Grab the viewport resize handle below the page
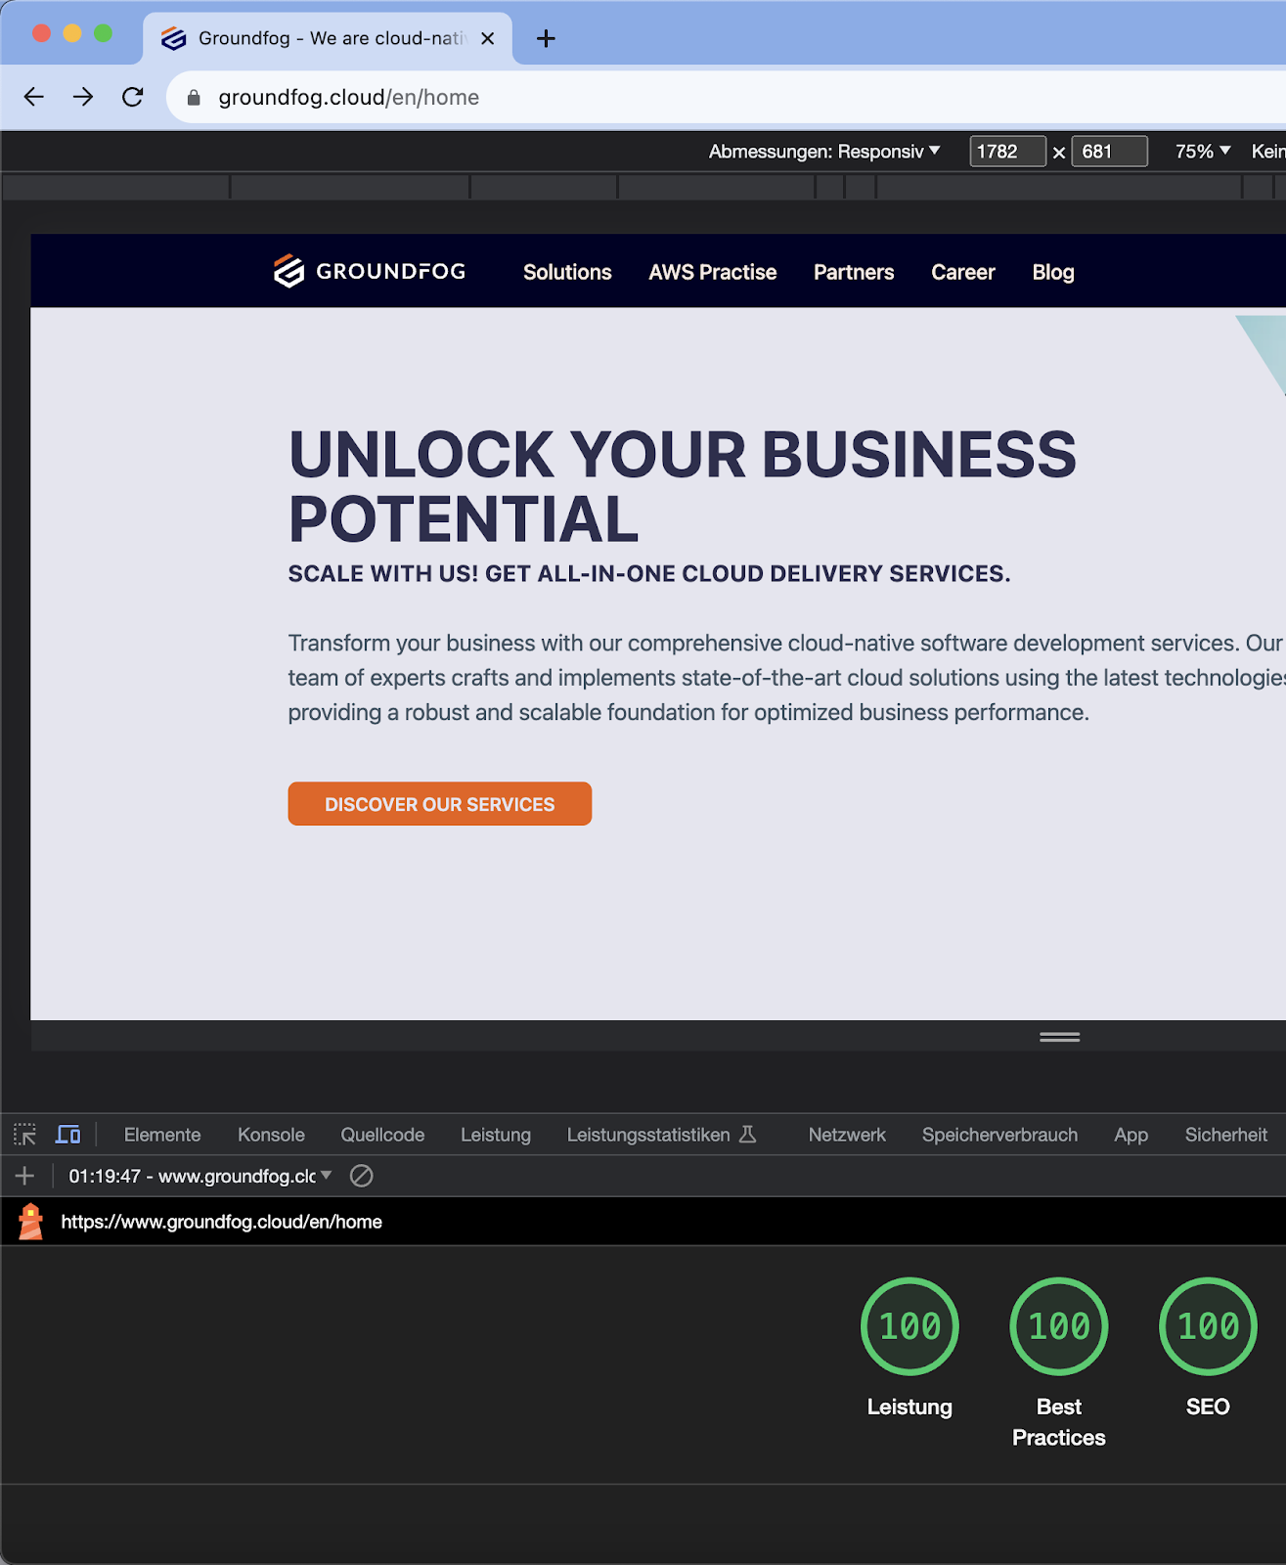This screenshot has height=1565, width=1286. click(x=1060, y=1037)
